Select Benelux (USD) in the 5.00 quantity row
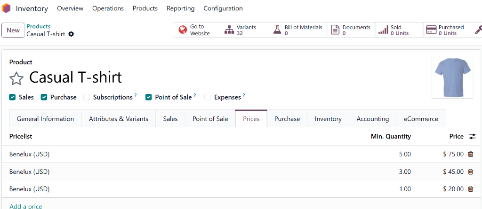This screenshot has width=482, height=209. click(x=30, y=155)
